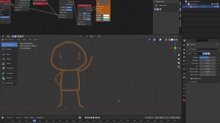Open the viewport Select menu
The image size is (220, 123).
pyautogui.click(x=24, y=40)
